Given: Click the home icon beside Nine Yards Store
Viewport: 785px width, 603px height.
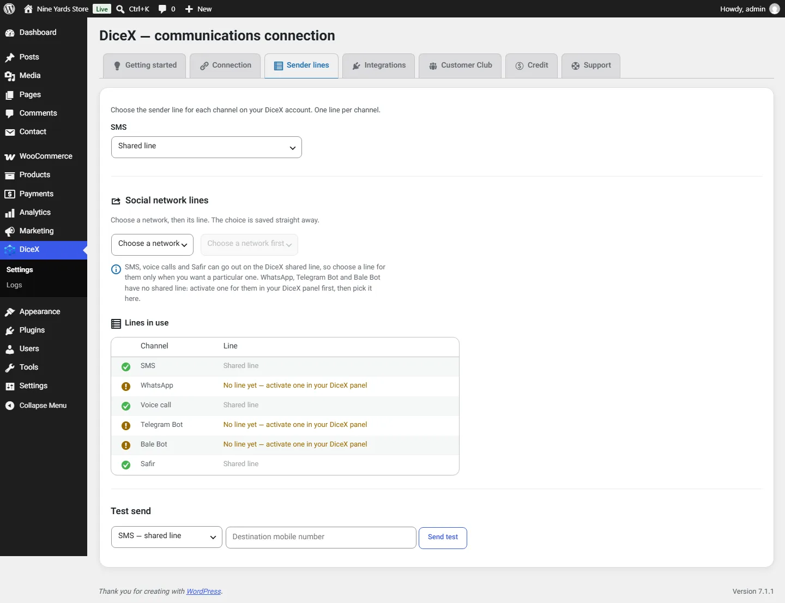Looking at the screenshot, I should pyautogui.click(x=28, y=9).
